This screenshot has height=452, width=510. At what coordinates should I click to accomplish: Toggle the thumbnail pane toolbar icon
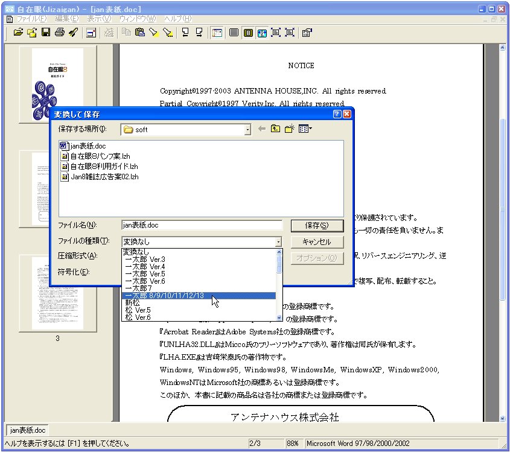(x=217, y=33)
